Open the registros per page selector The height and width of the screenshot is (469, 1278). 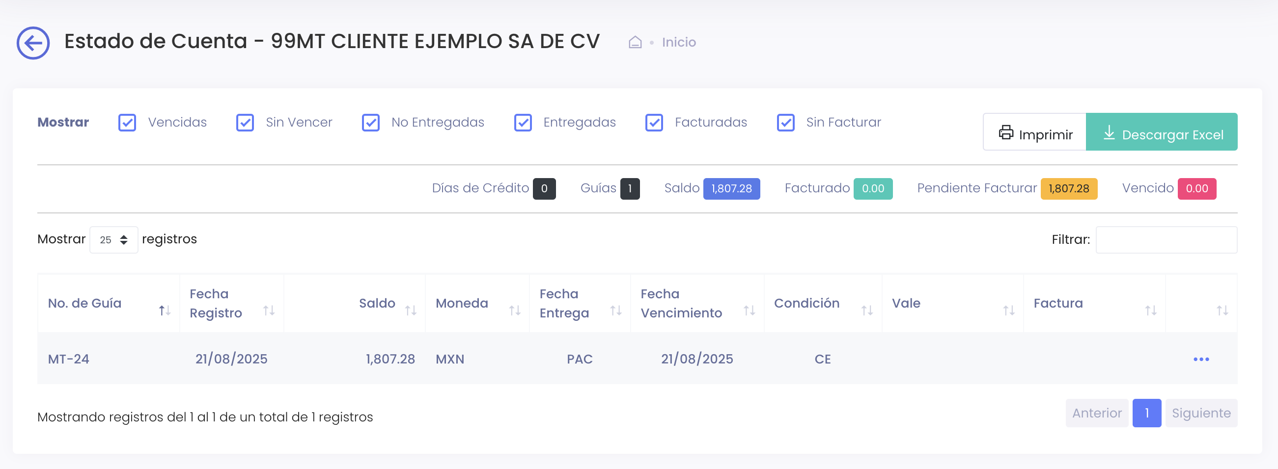(113, 239)
